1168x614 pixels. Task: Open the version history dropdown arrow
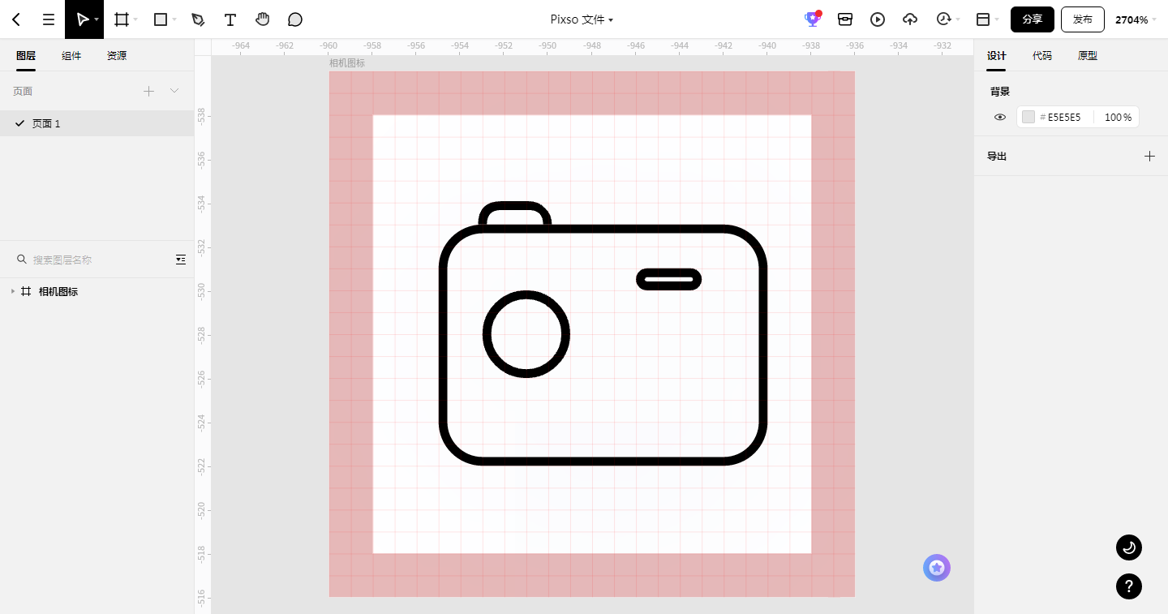(958, 19)
